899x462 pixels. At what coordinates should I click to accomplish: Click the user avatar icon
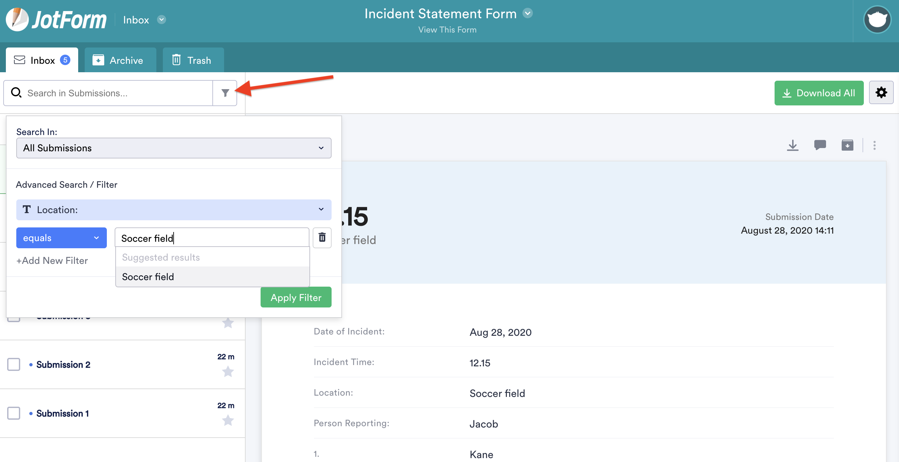[877, 20]
